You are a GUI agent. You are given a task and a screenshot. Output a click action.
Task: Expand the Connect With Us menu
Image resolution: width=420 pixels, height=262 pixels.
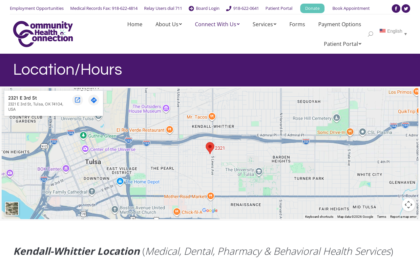click(217, 24)
